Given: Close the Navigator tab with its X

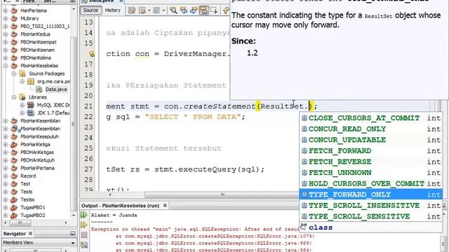Looking at the screenshot, I should pos(30,233).
